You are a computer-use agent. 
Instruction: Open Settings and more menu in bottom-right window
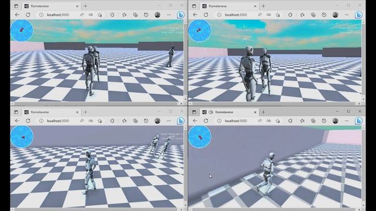(x=347, y=121)
